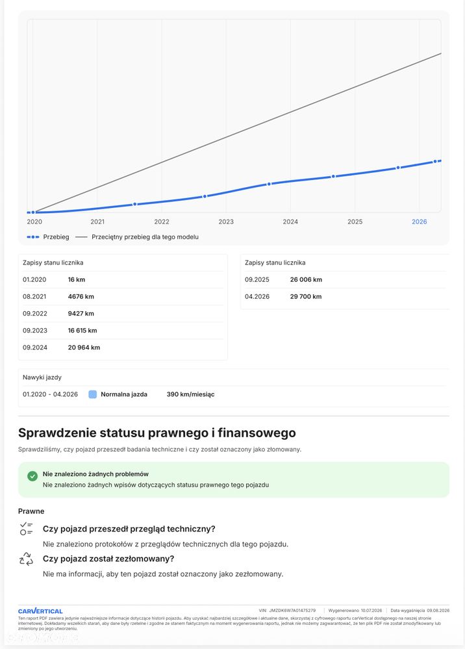Click the blue Przebieg legend marker

click(33, 236)
